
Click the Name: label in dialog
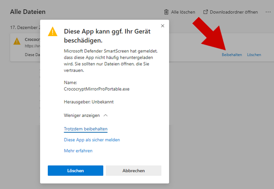(71, 82)
